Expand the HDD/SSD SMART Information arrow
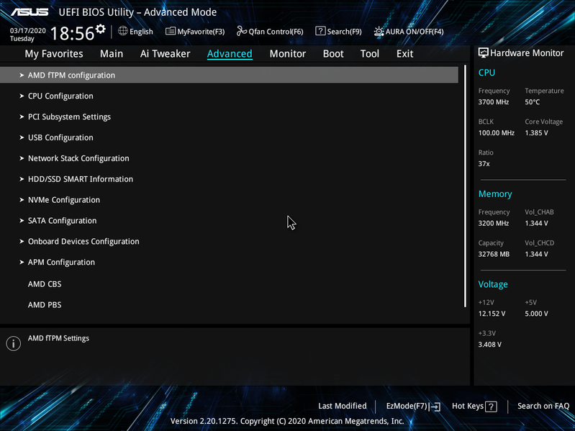This screenshot has height=431, width=575. pos(22,179)
